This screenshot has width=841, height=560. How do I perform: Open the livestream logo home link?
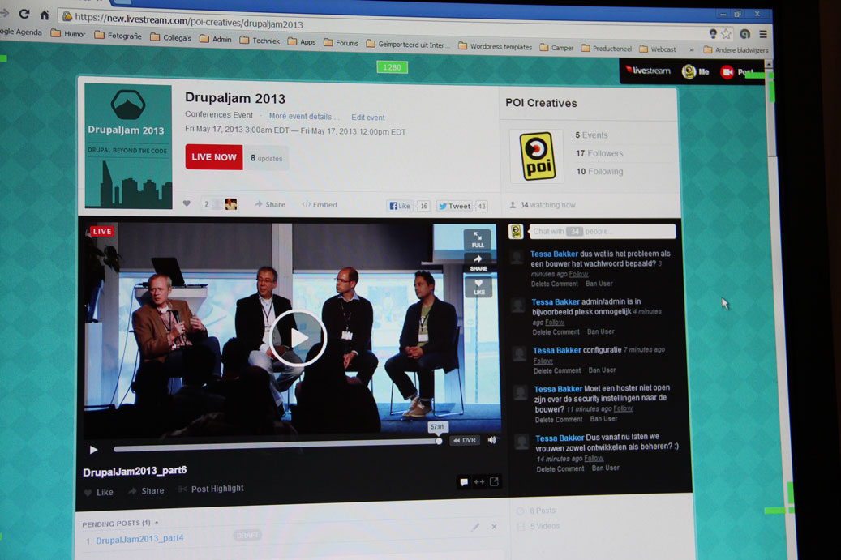(648, 71)
